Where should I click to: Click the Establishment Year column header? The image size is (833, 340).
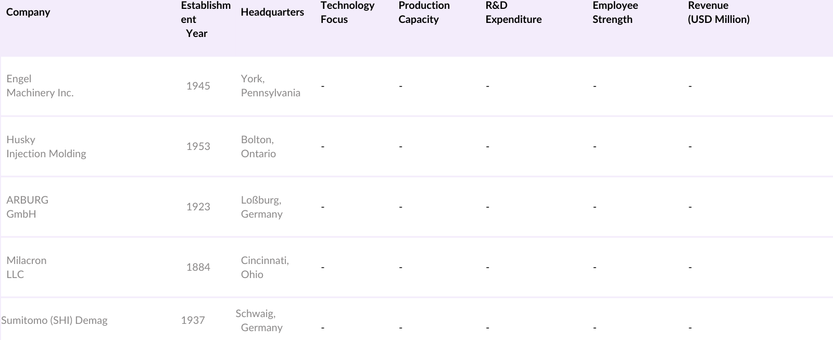coord(205,19)
